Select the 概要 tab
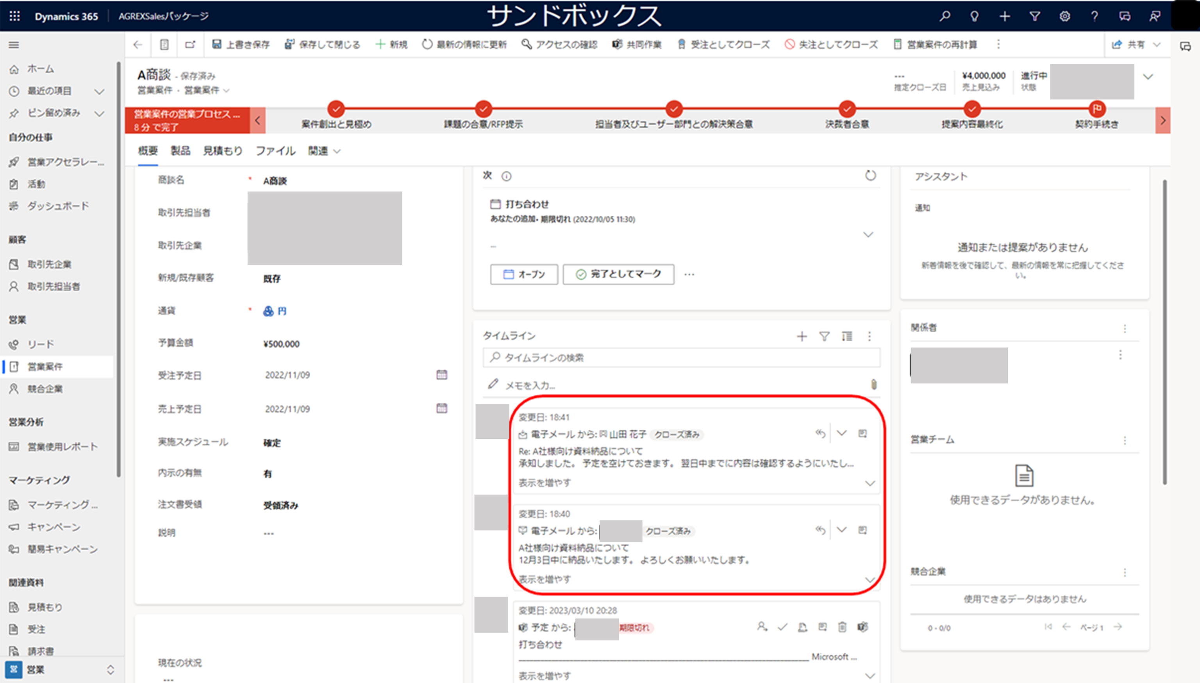 (x=148, y=151)
